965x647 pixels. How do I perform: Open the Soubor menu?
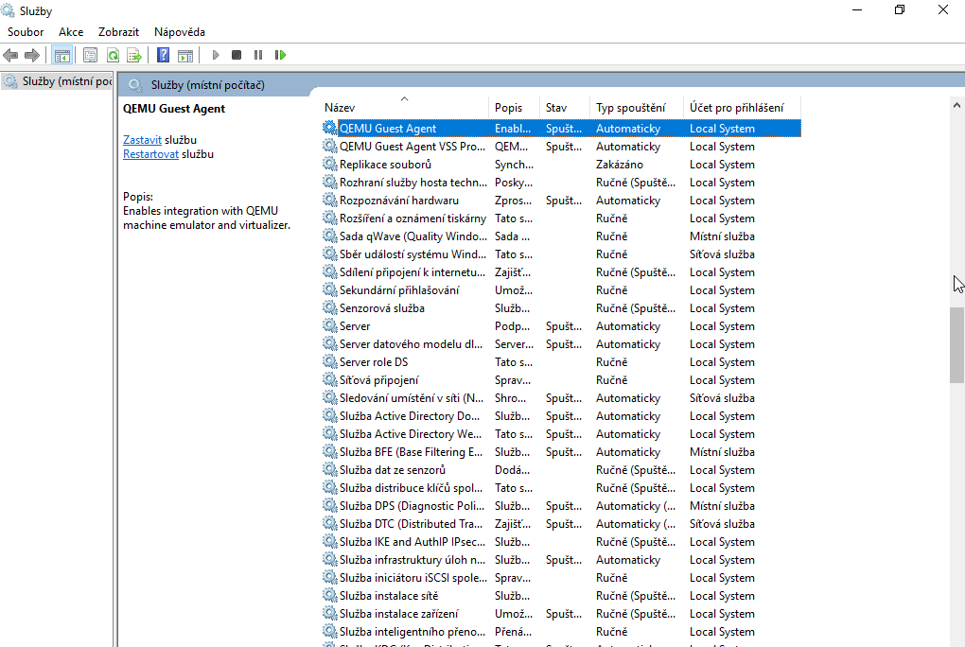[26, 32]
